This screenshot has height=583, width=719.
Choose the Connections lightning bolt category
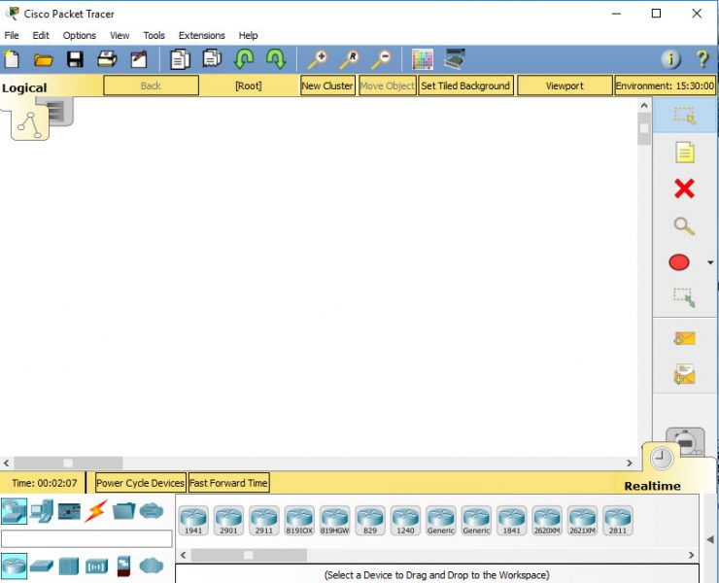[x=96, y=511]
